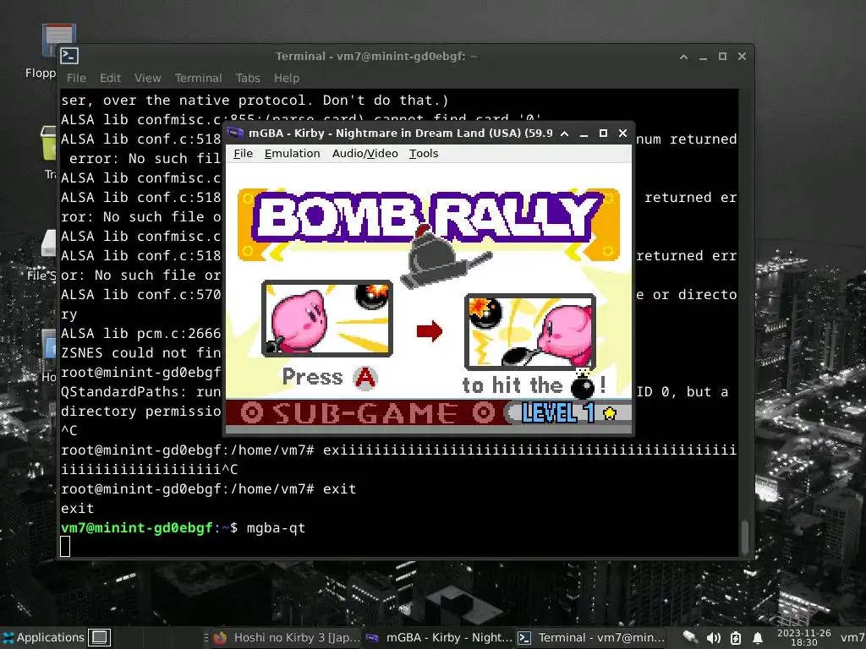The image size is (866, 649).
Task: Click the battery power tray icon
Action: [x=736, y=638]
